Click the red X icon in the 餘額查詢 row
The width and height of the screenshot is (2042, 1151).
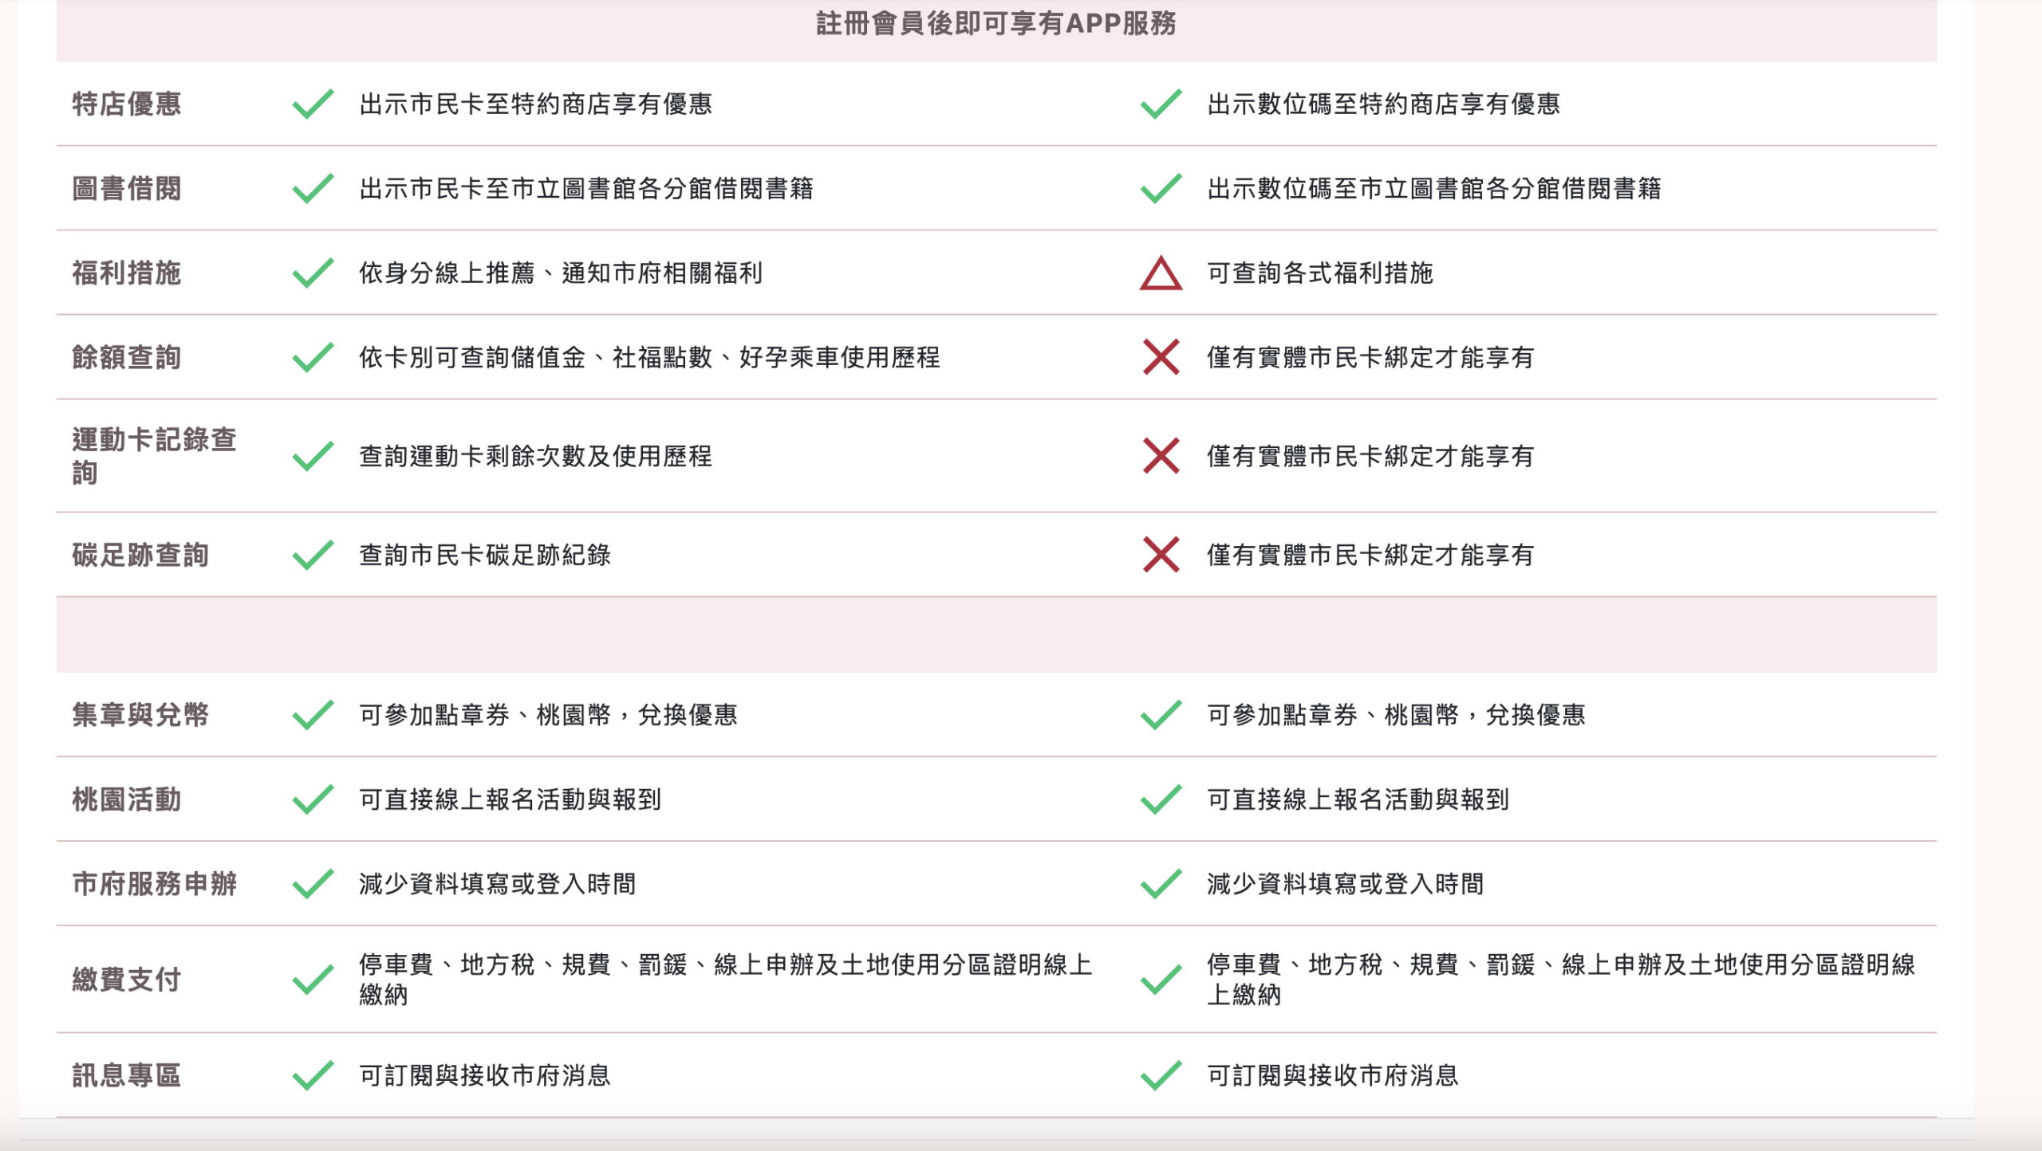click(x=1161, y=357)
